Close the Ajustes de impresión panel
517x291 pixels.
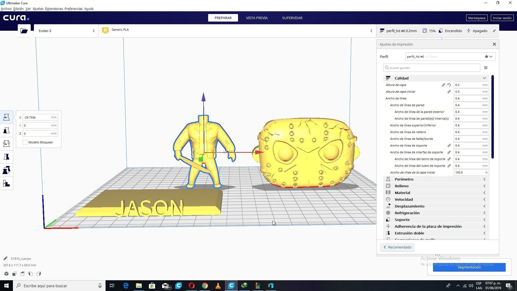pyautogui.click(x=494, y=44)
